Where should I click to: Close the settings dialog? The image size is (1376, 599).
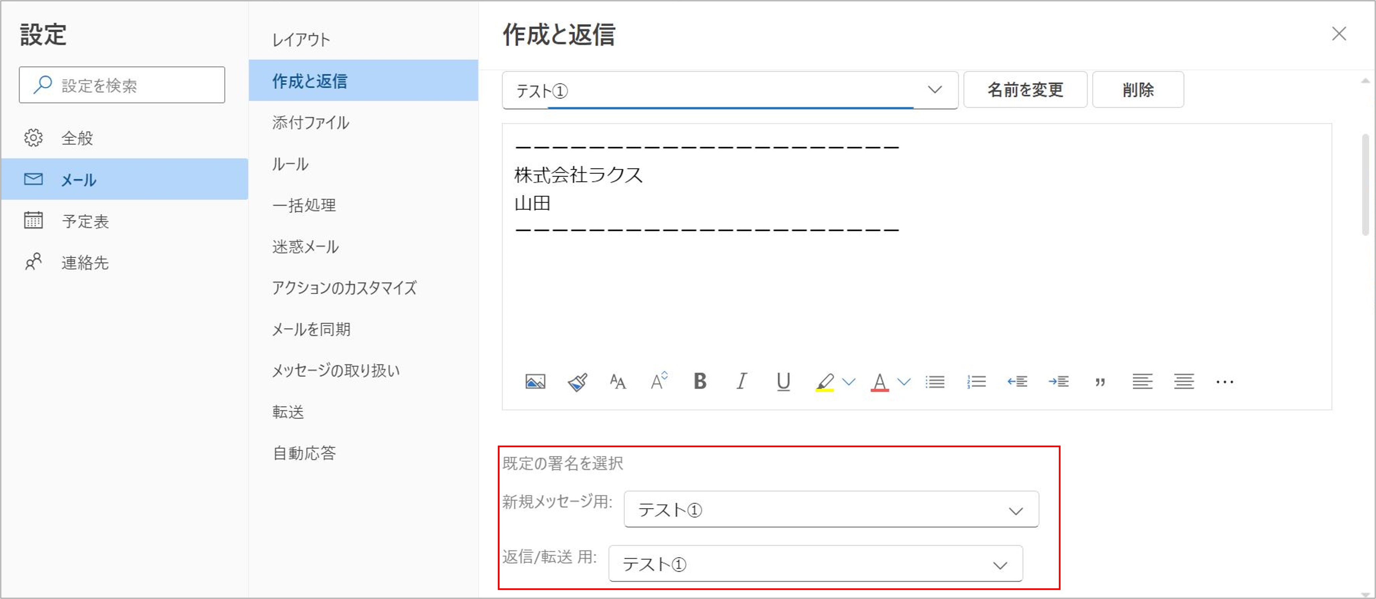click(x=1339, y=34)
